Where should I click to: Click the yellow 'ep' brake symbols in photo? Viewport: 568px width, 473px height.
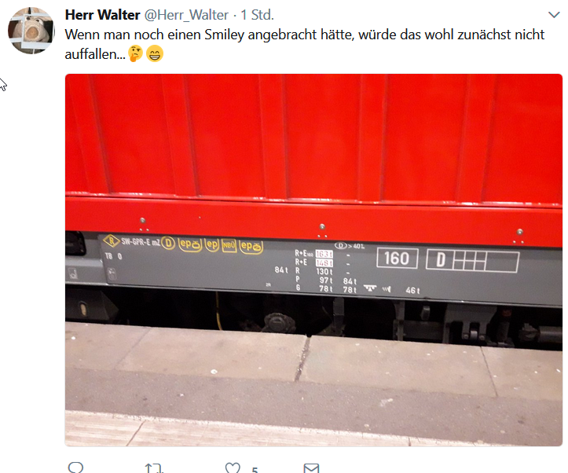(220, 245)
